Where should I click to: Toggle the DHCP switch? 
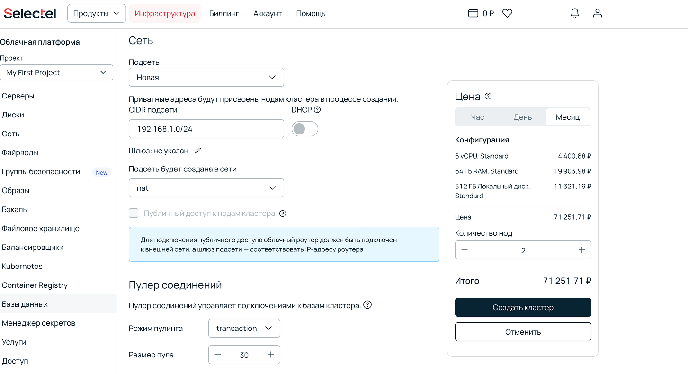[x=305, y=129]
